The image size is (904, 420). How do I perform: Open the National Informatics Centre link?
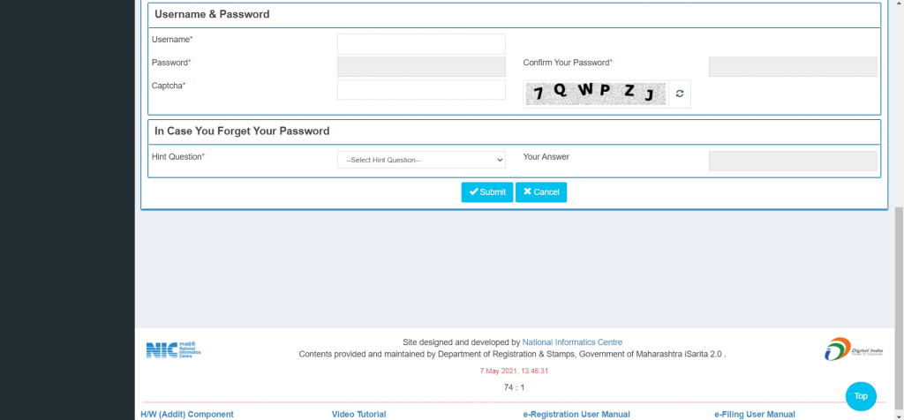click(572, 342)
